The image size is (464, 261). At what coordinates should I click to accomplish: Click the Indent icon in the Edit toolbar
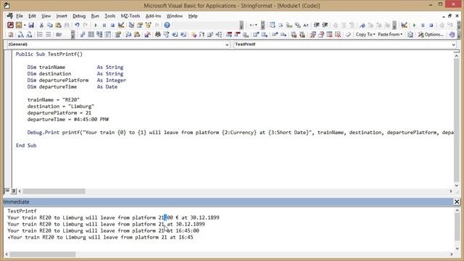317,25
